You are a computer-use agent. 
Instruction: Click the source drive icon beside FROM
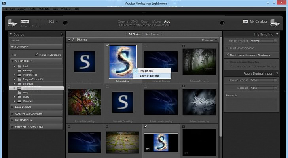(x=12, y=23)
